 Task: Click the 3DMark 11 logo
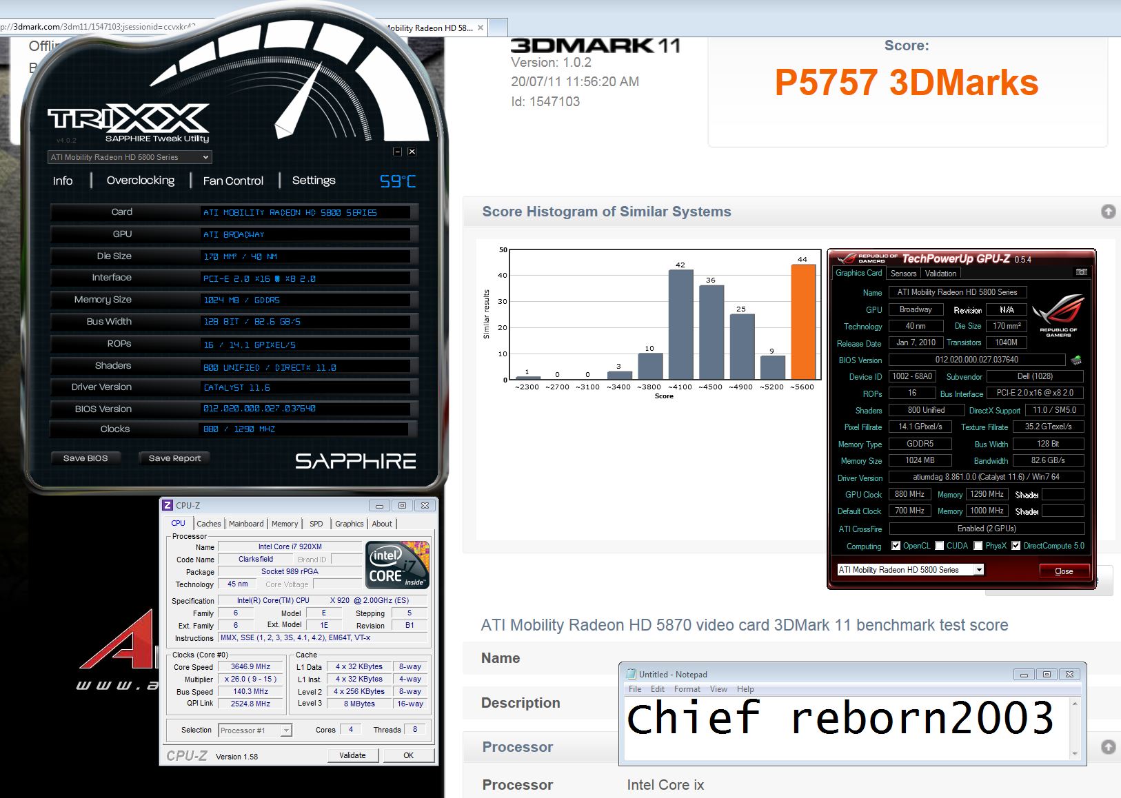pyautogui.click(x=596, y=45)
